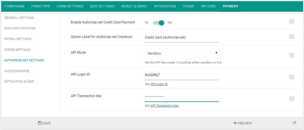Click the Preview button
Screen dimensions: 304x130
(243, 123)
